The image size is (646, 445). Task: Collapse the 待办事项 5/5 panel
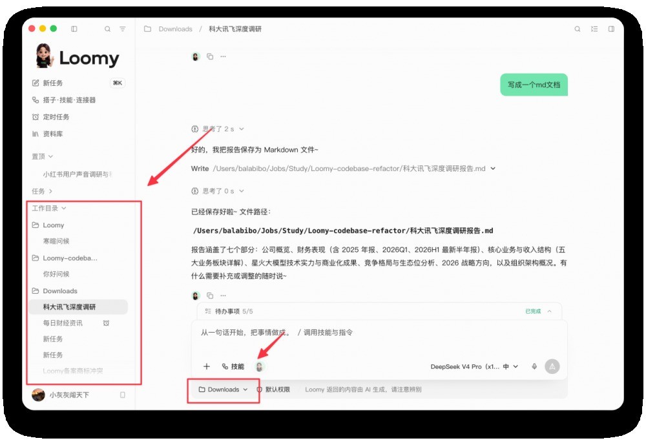[x=550, y=311]
